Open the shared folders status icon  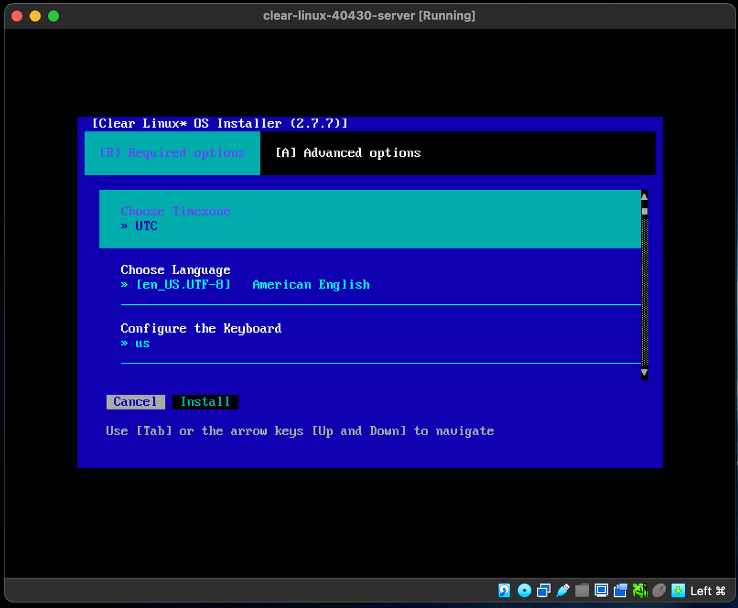coord(582,590)
